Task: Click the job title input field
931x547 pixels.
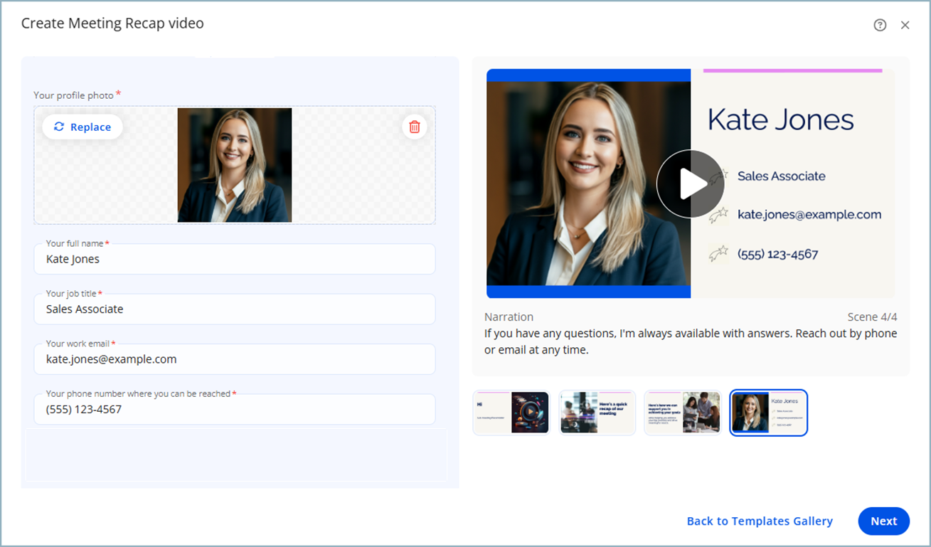Action: pos(235,309)
